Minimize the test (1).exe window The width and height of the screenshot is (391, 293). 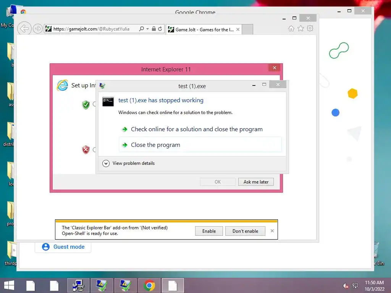[254, 85]
